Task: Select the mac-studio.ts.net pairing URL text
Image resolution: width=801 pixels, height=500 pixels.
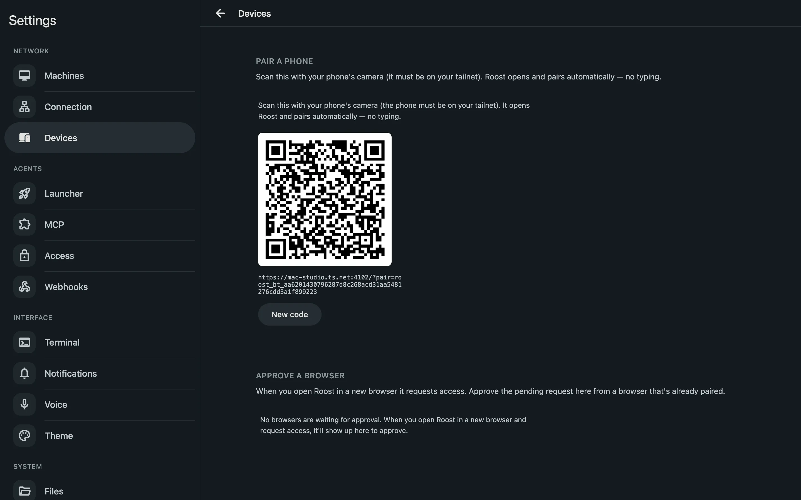Action: coord(330,284)
